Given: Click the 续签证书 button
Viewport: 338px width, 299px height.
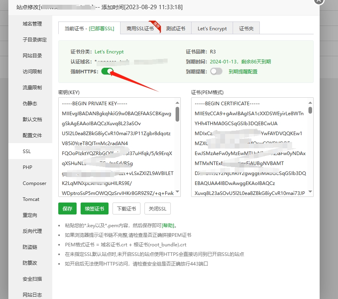Looking at the screenshot, I should 95,209.
